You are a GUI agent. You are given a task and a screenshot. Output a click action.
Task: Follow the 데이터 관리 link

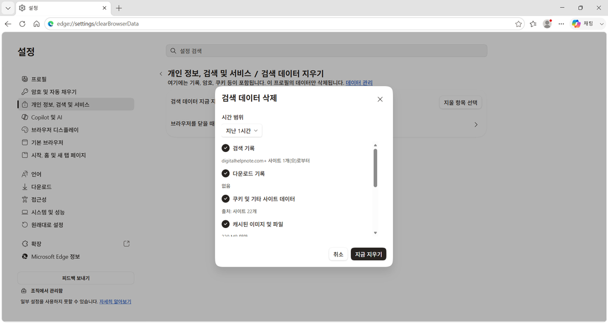click(x=359, y=83)
